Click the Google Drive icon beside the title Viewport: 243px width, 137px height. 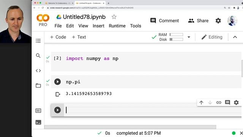[59, 17]
